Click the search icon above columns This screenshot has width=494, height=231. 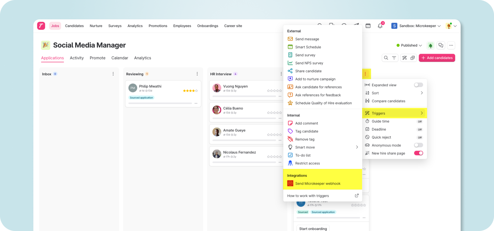(x=386, y=58)
